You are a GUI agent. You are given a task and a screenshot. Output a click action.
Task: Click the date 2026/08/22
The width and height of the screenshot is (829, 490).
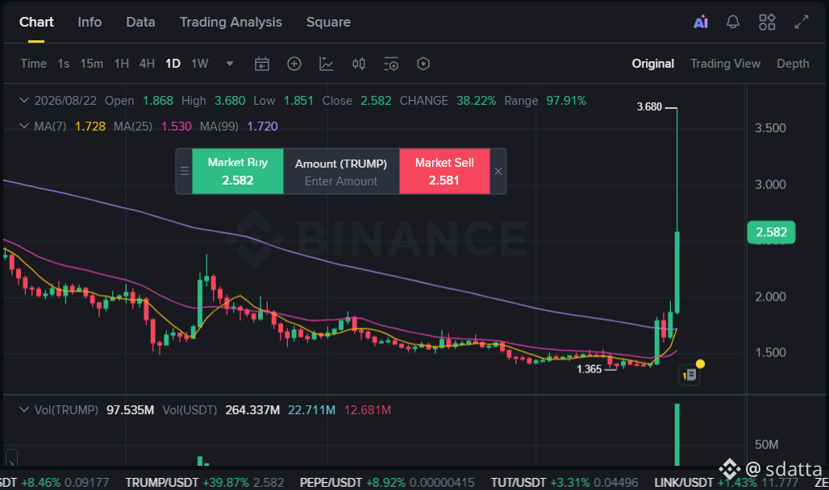(x=65, y=101)
